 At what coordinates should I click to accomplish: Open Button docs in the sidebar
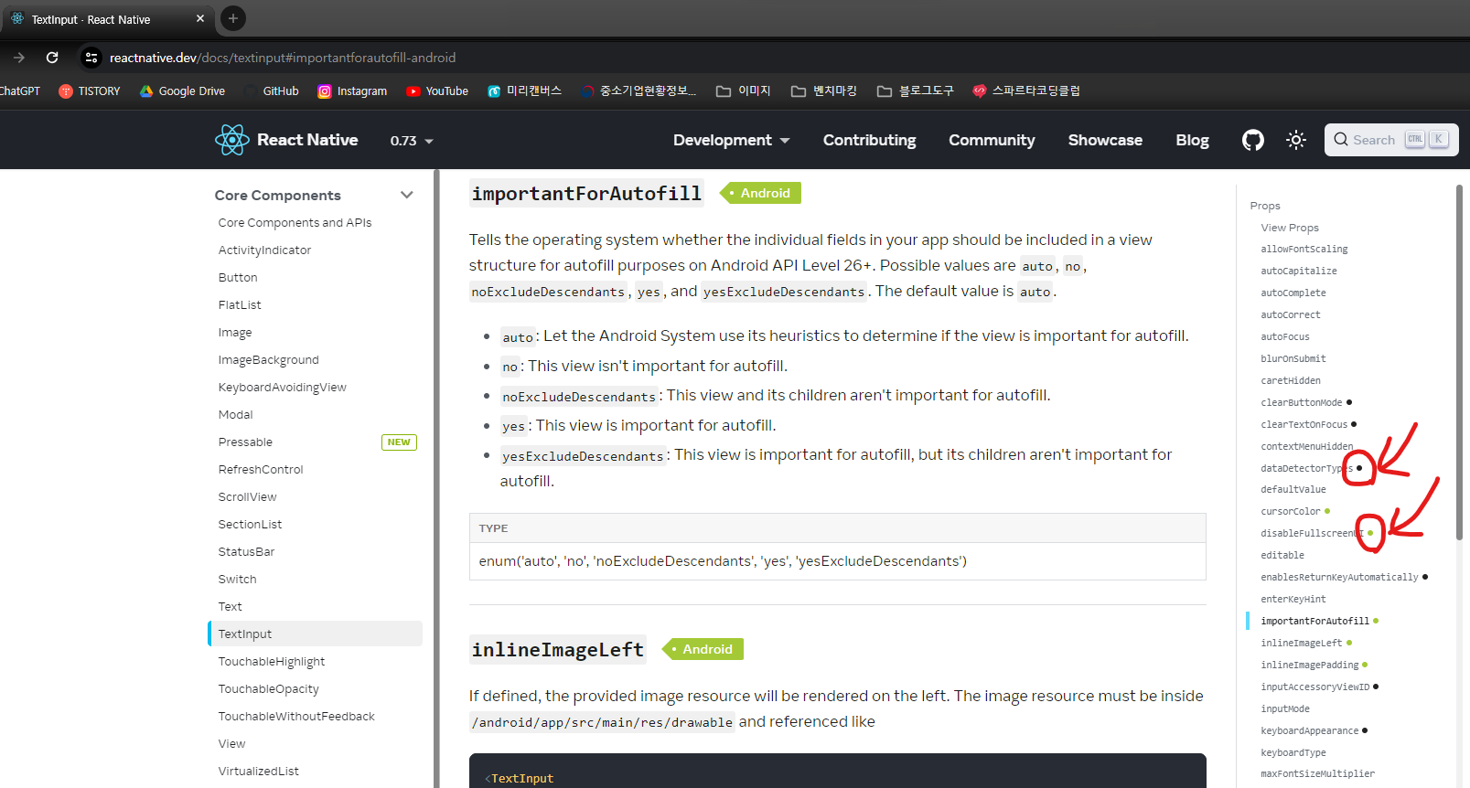238,277
